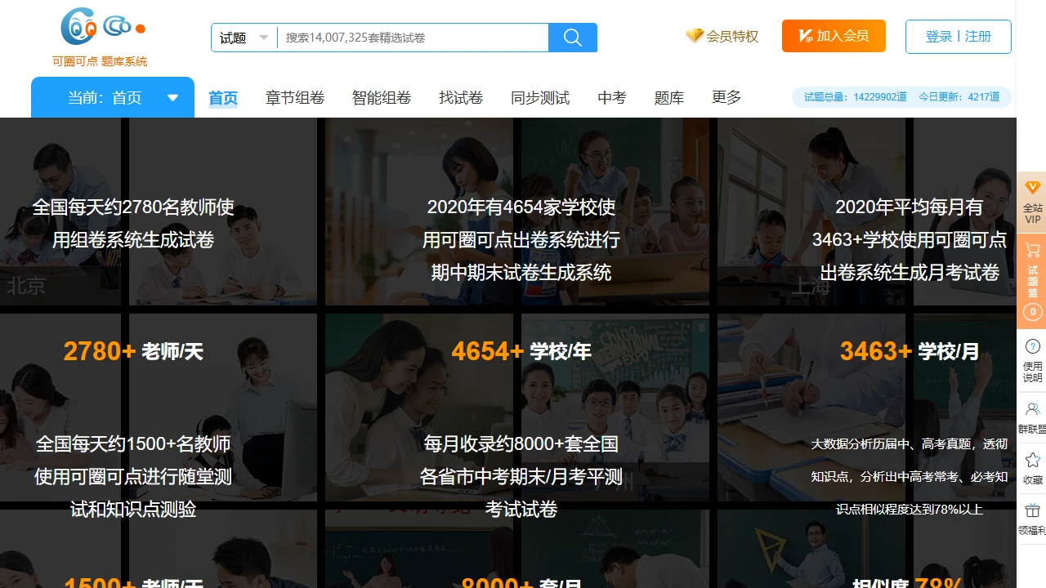Click the diamond icon beside 会员特权

tap(694, 36)
